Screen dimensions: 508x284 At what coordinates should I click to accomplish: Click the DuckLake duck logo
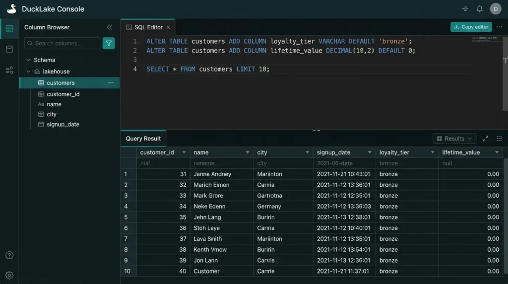12,9
